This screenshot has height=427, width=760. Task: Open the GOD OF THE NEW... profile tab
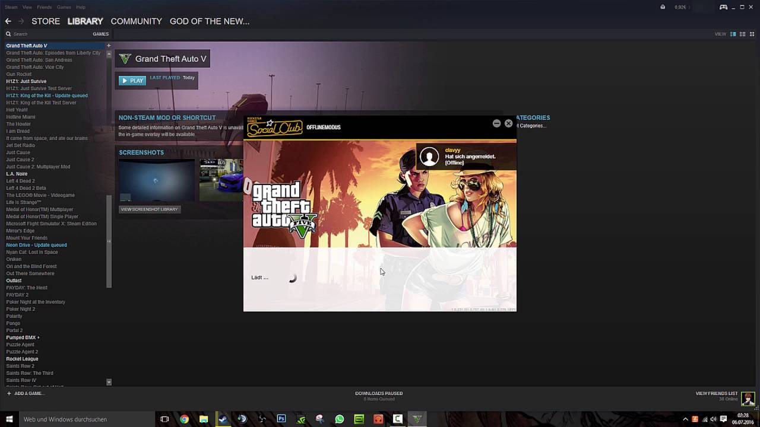pyautogui.click(x=210, y=21)
